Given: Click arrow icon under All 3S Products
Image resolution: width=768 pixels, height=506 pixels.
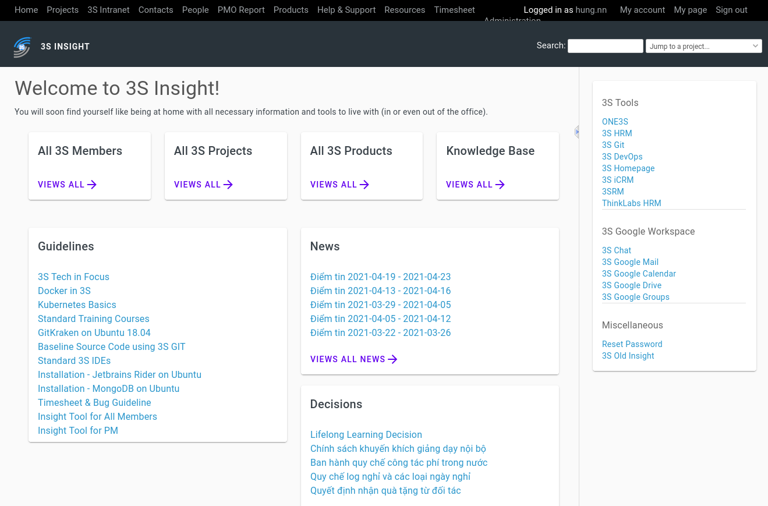Looking at the screenshot, I should 364,185.
